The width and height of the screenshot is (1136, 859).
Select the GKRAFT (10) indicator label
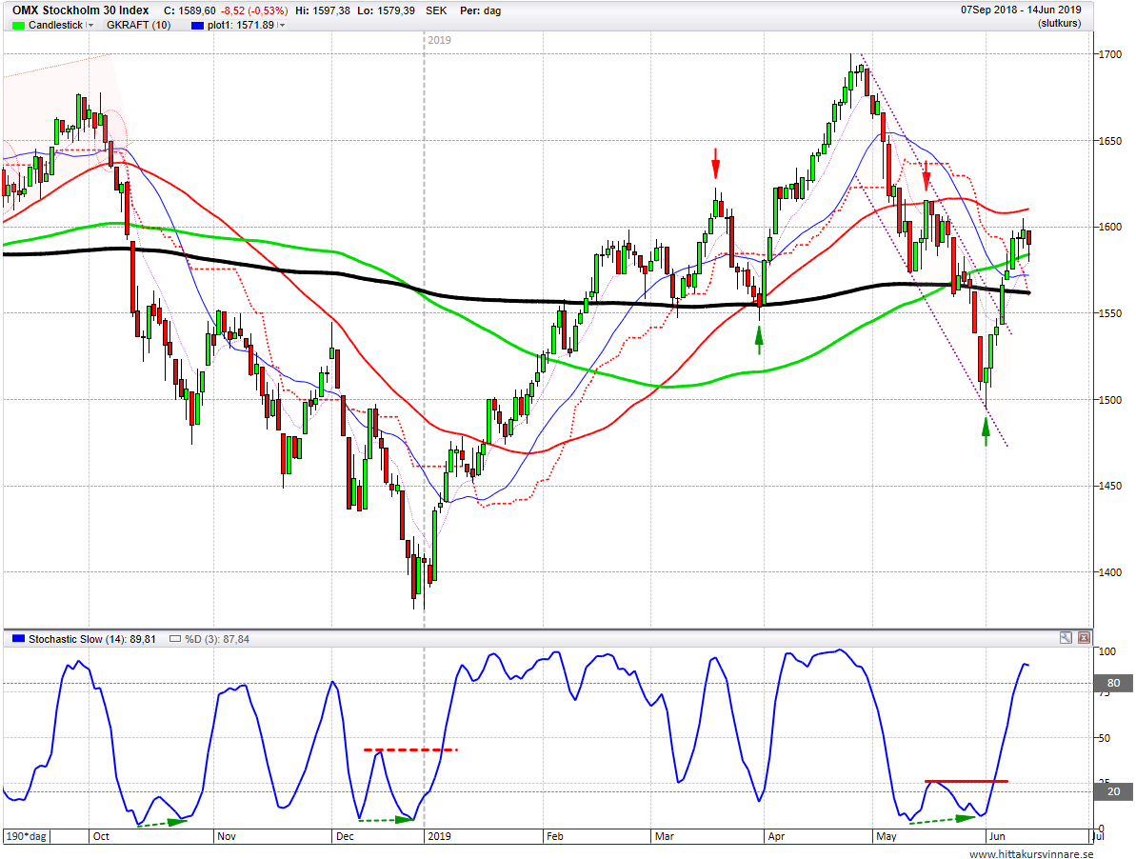tap(138, 26)
